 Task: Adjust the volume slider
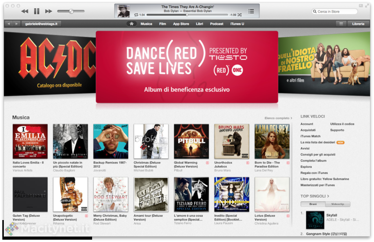tap(71, 11)
